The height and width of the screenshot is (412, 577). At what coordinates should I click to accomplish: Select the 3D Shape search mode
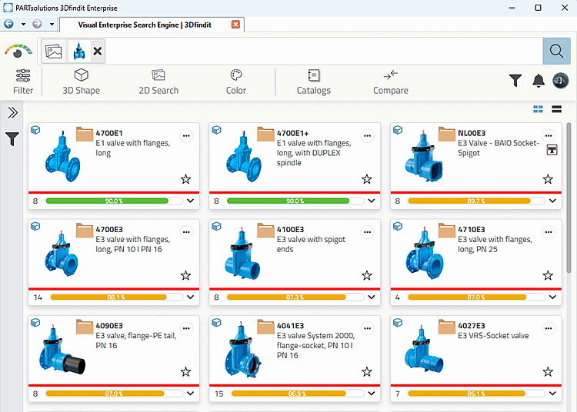pos(81,81)
